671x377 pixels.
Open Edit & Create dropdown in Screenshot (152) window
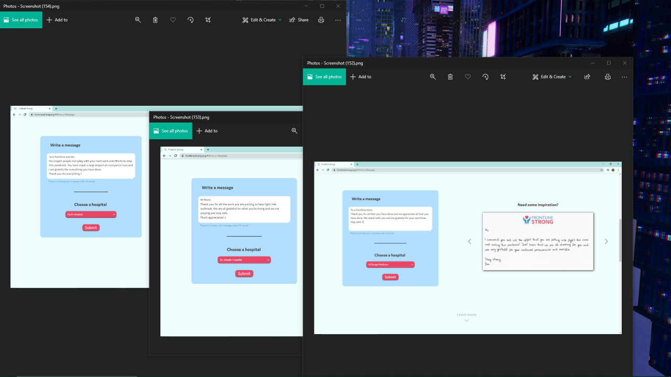(x=552, y=77)
